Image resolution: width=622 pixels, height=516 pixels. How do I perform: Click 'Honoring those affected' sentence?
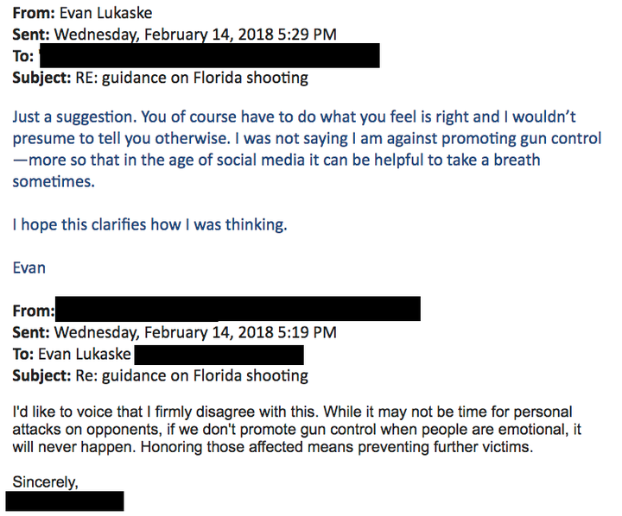(337, 447)
